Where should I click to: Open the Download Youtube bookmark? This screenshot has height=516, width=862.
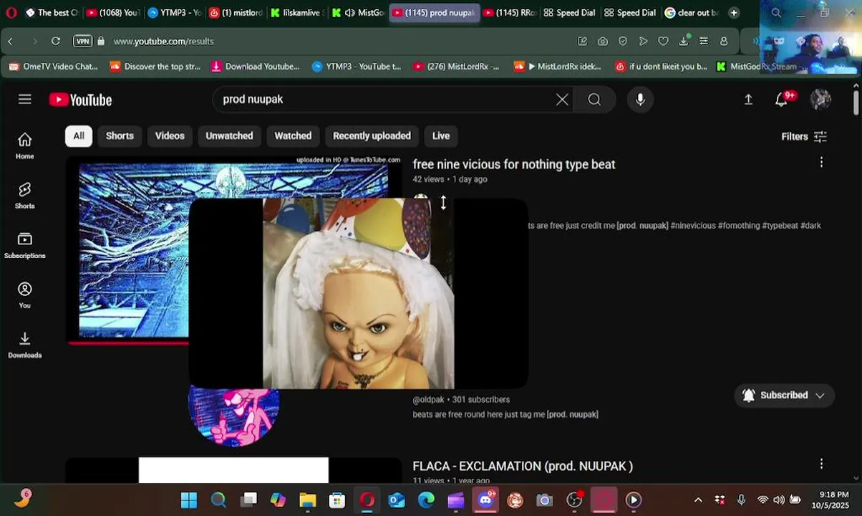(x=255, y=66)
